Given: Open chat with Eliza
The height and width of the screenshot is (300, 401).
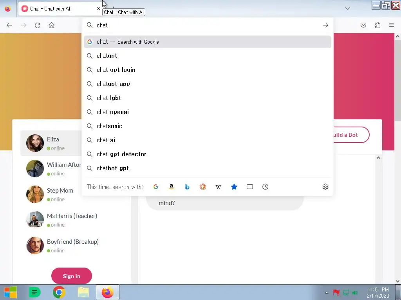Looking at the screenshot, I should point(51,143).
